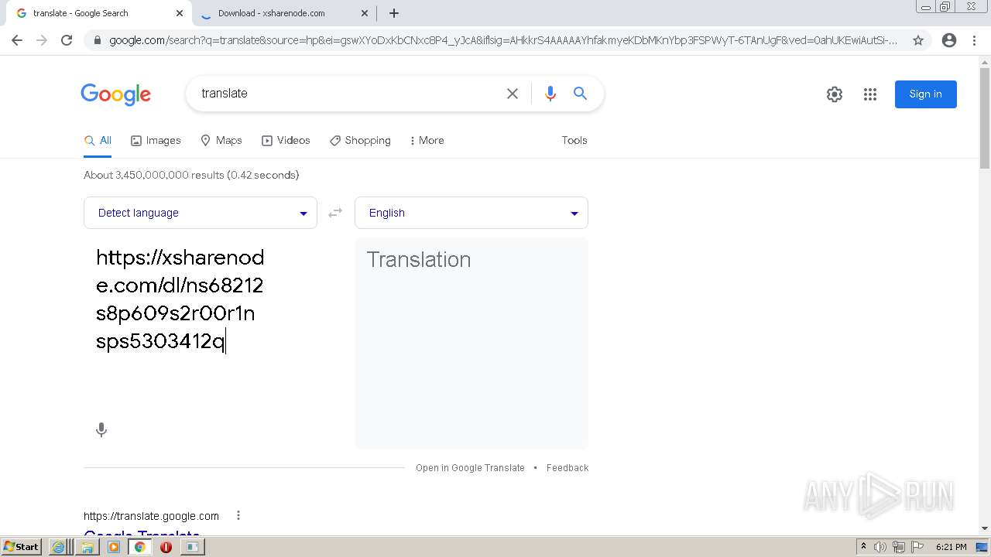Click the Google logo
Viewport: 991px width, 557px height.
[x=115, y=94]
